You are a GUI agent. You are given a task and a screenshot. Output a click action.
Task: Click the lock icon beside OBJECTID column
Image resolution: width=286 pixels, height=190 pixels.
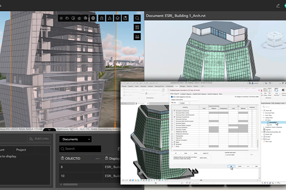62,158
